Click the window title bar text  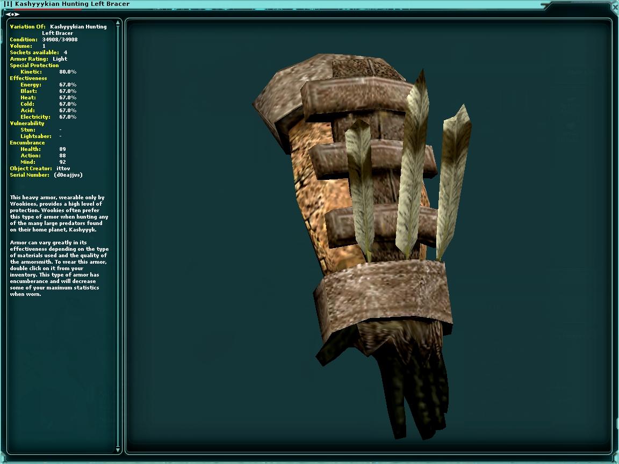pos(67,4)
